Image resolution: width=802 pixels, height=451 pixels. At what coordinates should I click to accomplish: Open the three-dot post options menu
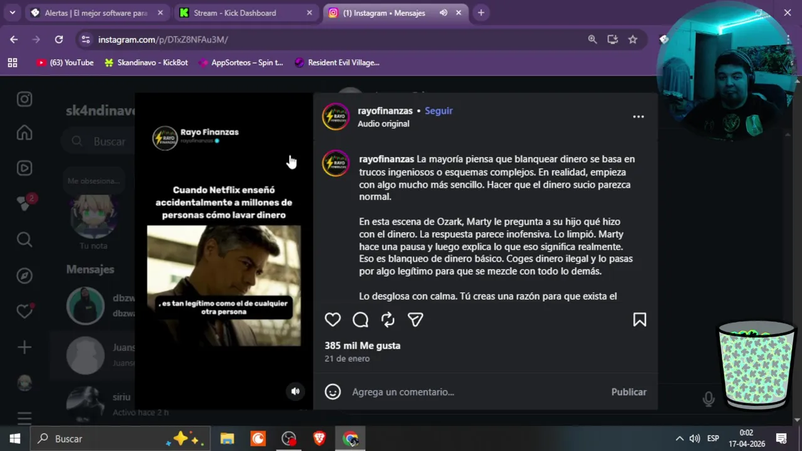[638, 117]
